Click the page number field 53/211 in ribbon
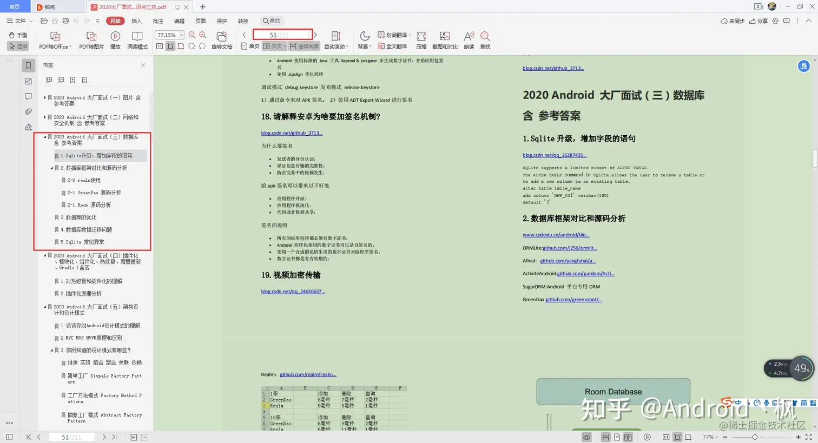The width and height of the screenshot is (818, 443). click(283, 35)
